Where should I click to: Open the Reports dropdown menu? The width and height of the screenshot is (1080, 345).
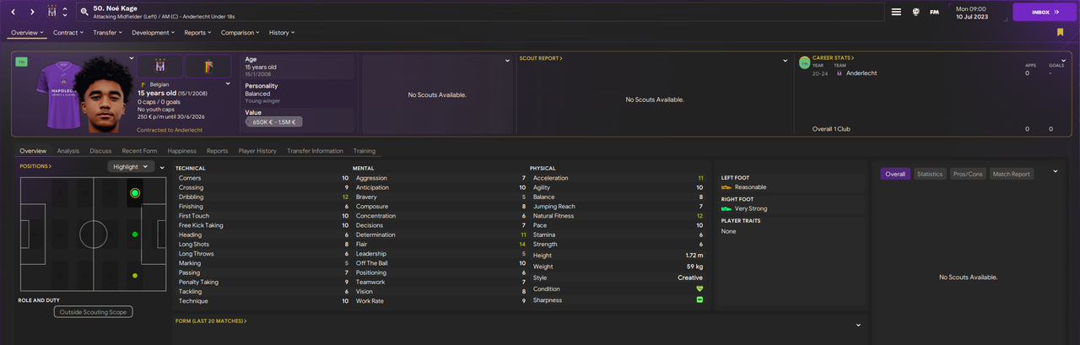[198, 32]
